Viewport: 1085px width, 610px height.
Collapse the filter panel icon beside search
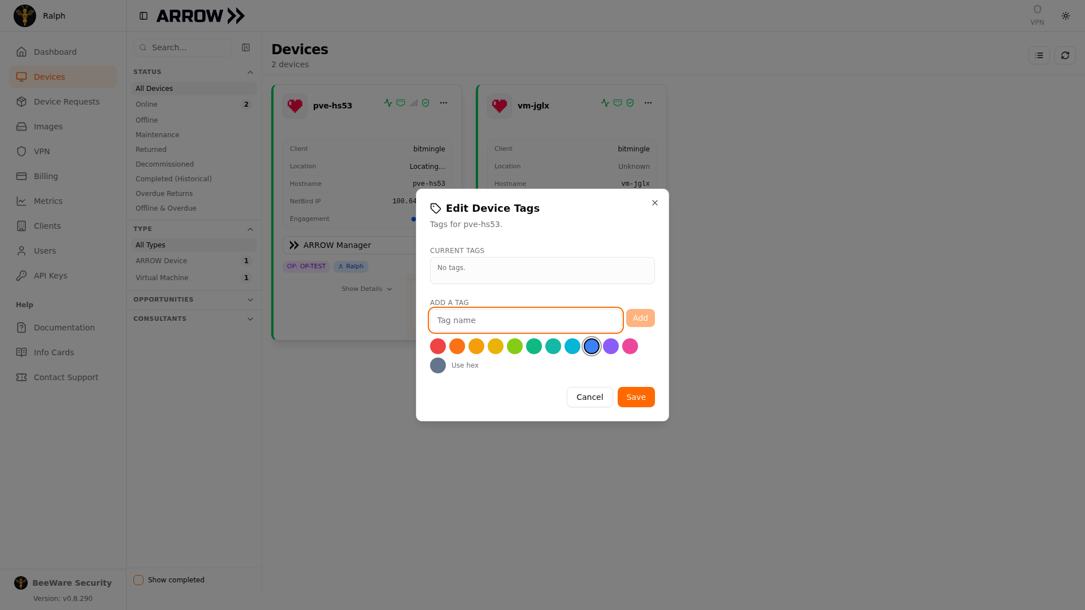[x=246, y=47]
